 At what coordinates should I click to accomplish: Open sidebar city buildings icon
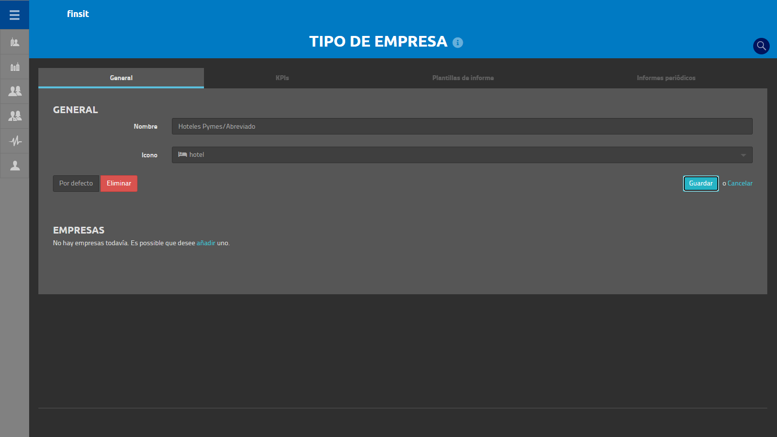pos(15,67)
